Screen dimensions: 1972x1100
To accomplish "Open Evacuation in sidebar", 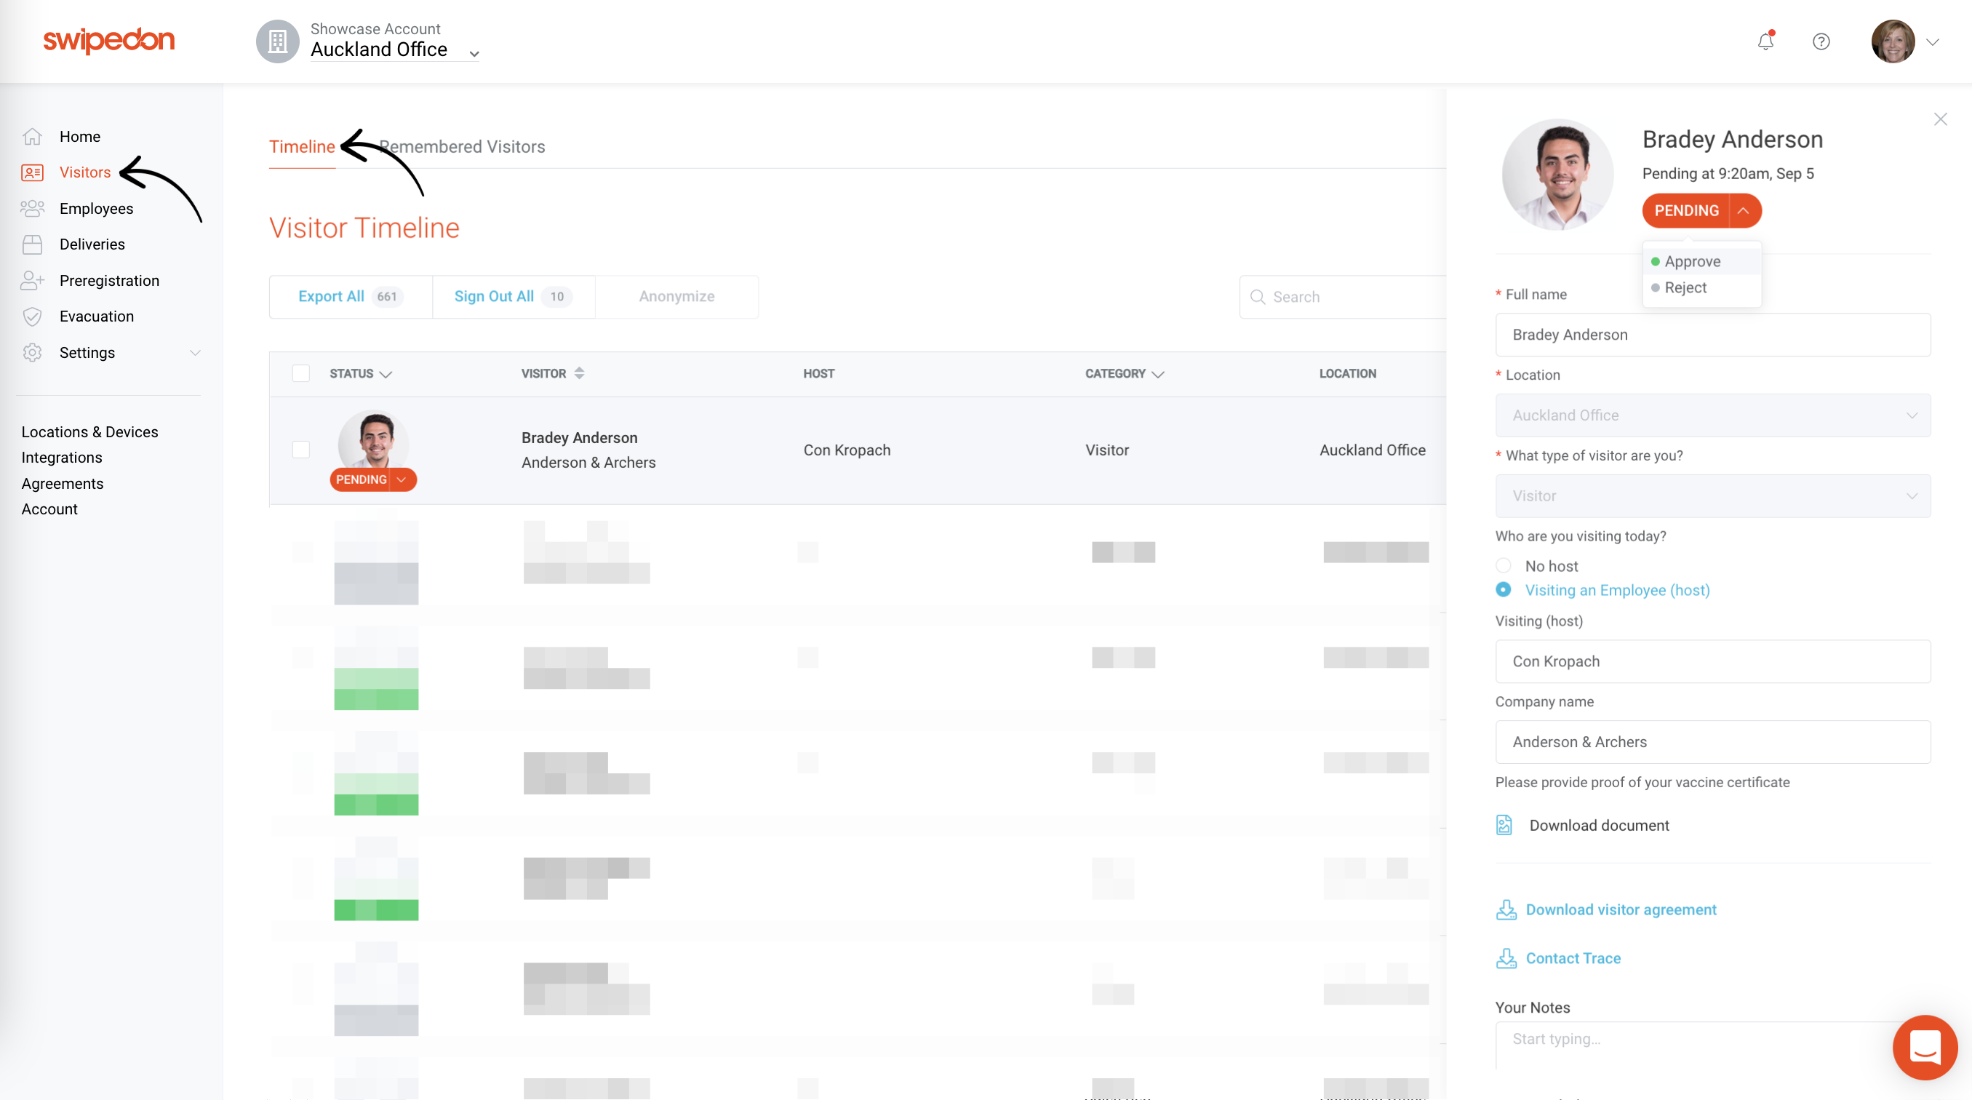I will coord(97,316).
